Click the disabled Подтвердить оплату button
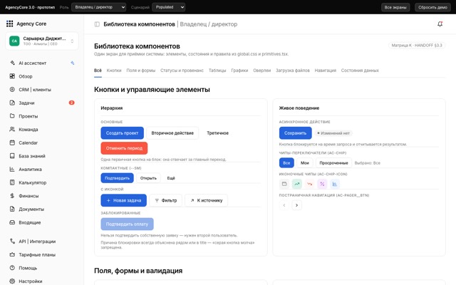456x285 pixels. pos(127,224)
